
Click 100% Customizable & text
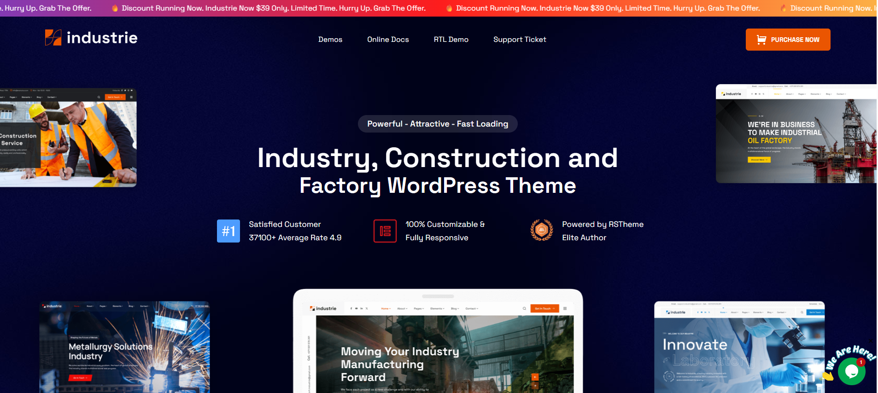pos(445,224)
